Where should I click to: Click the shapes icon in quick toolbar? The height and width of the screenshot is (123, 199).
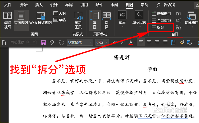click(189, 43)
